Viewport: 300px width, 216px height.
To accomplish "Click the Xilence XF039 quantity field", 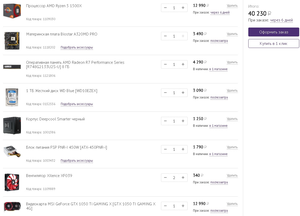I will 174,178.
